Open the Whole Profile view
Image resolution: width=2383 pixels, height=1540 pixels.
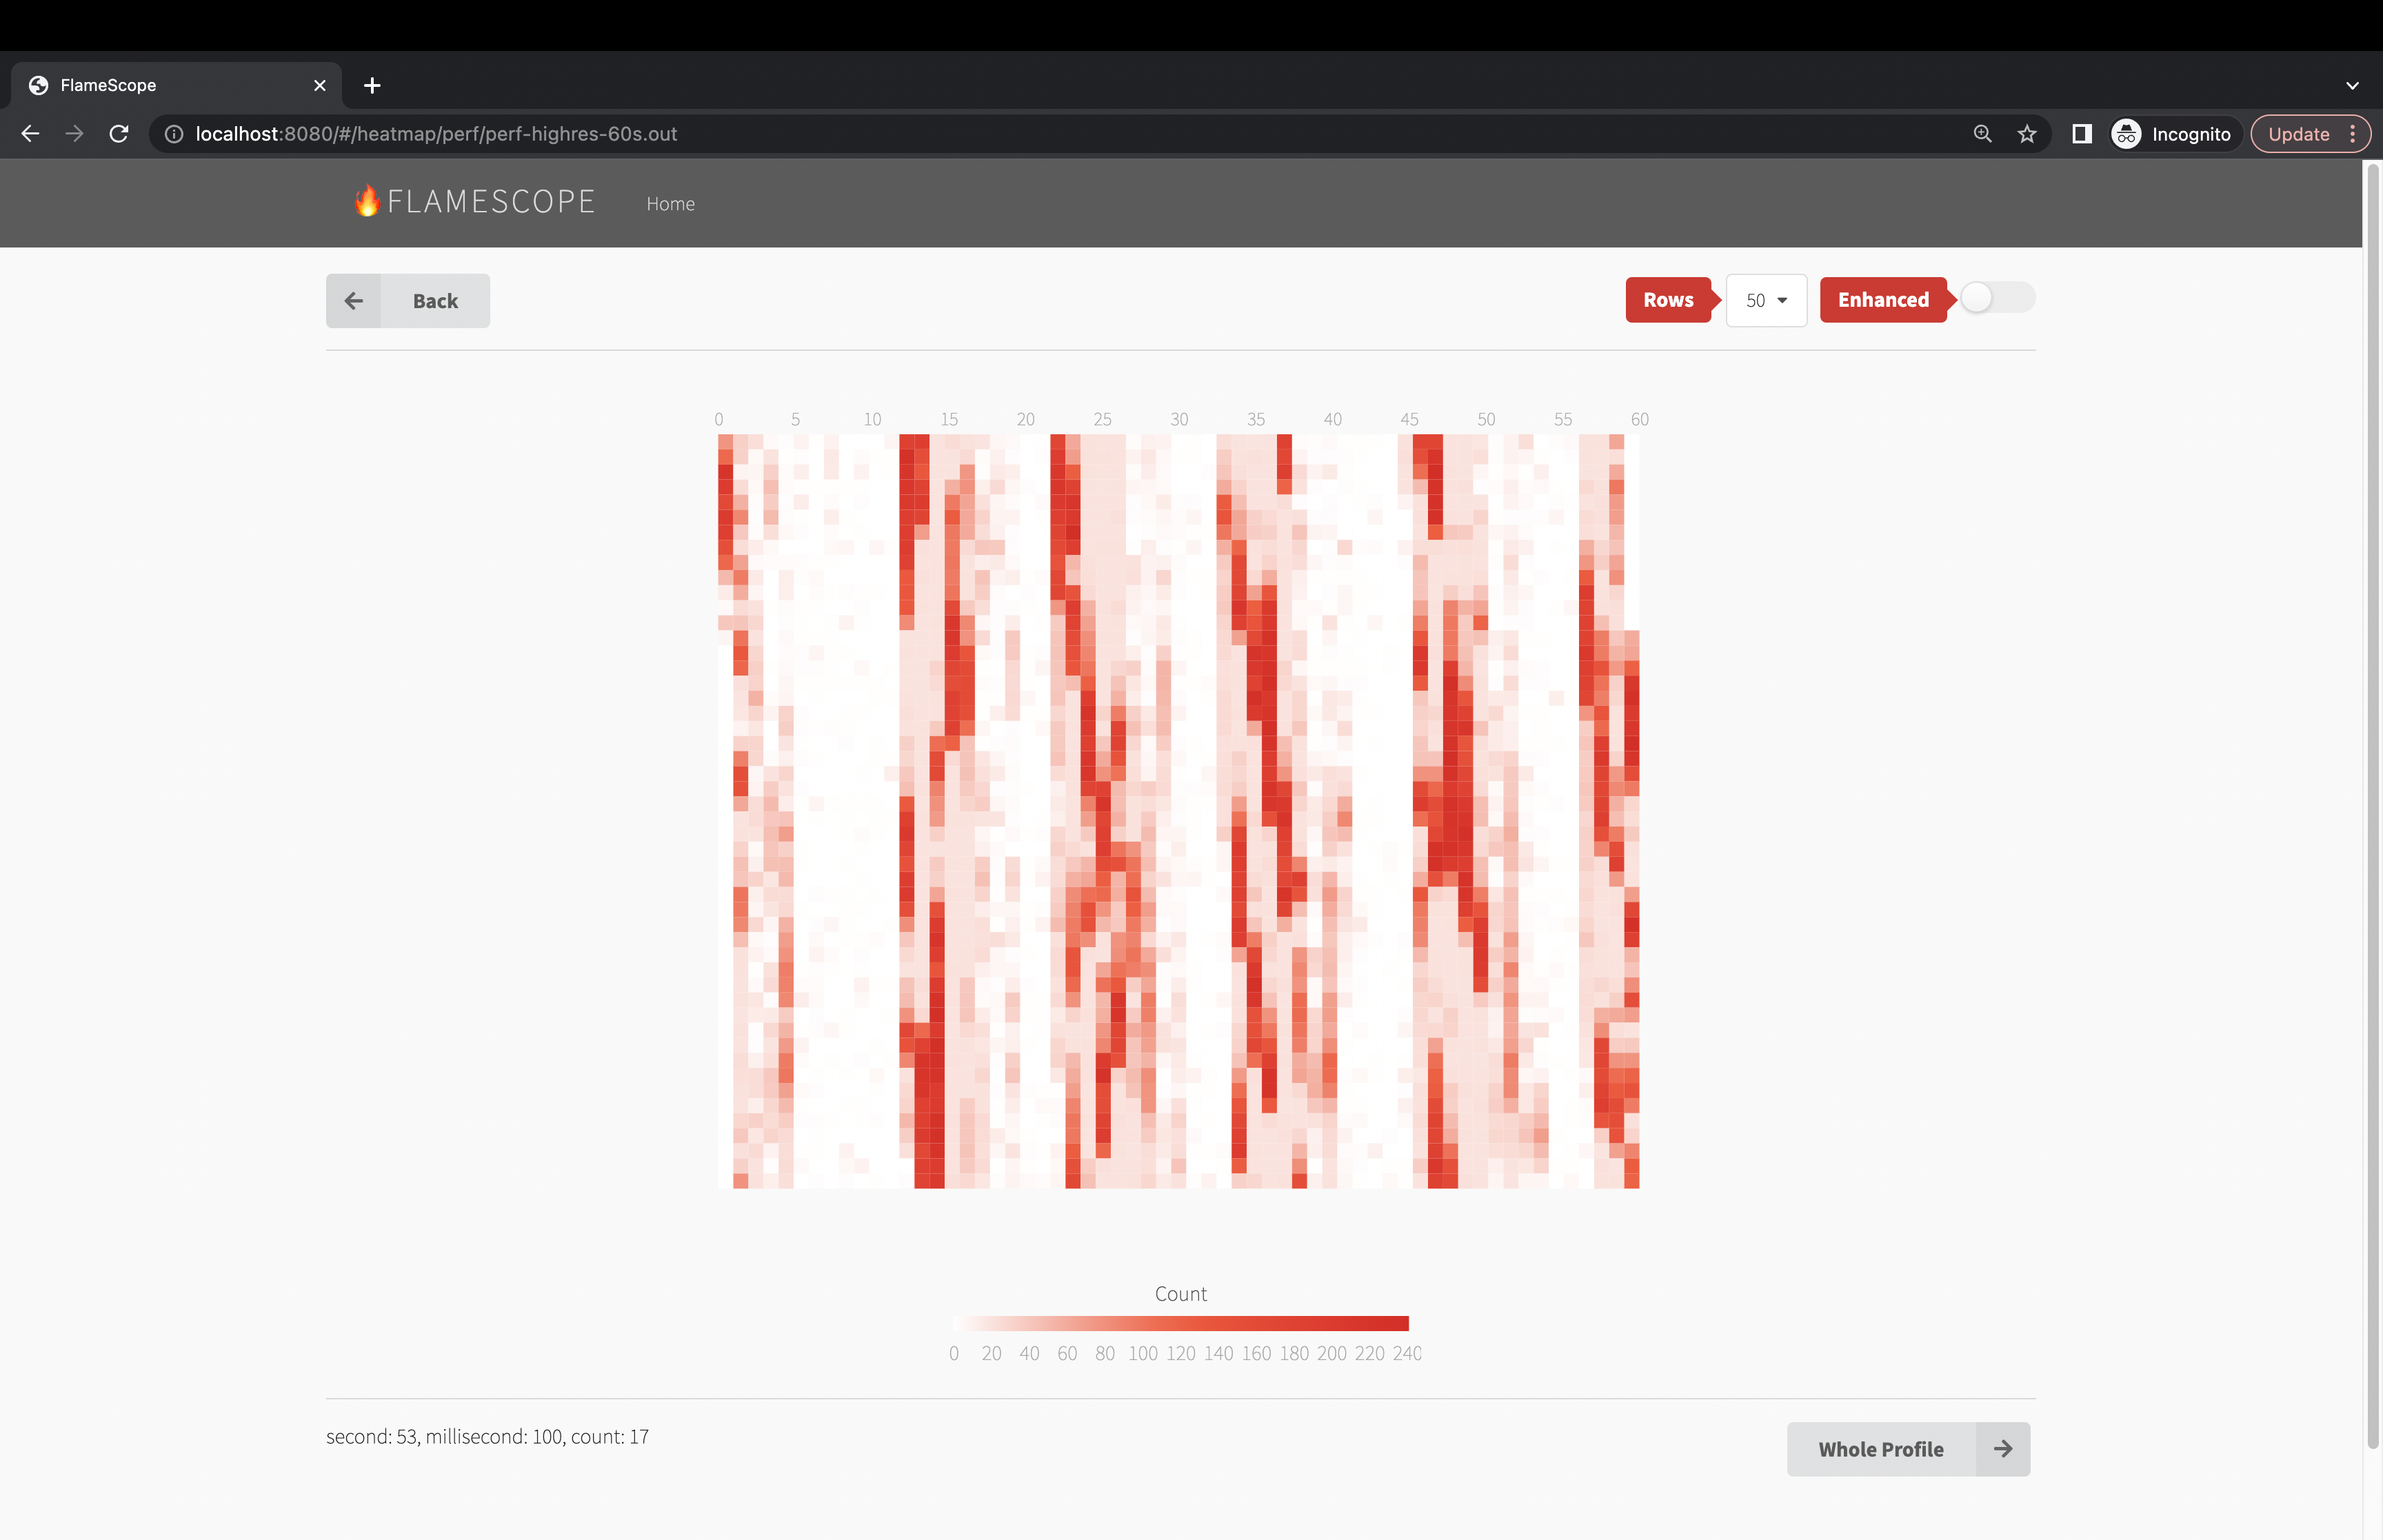[x=1880, y=1448]
